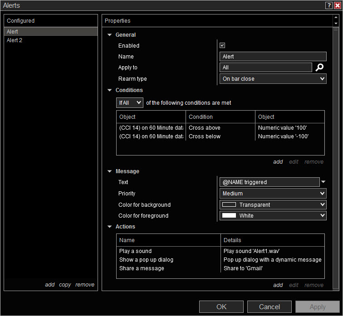Open the Rearm type dropdown

[x=273, y=79]
